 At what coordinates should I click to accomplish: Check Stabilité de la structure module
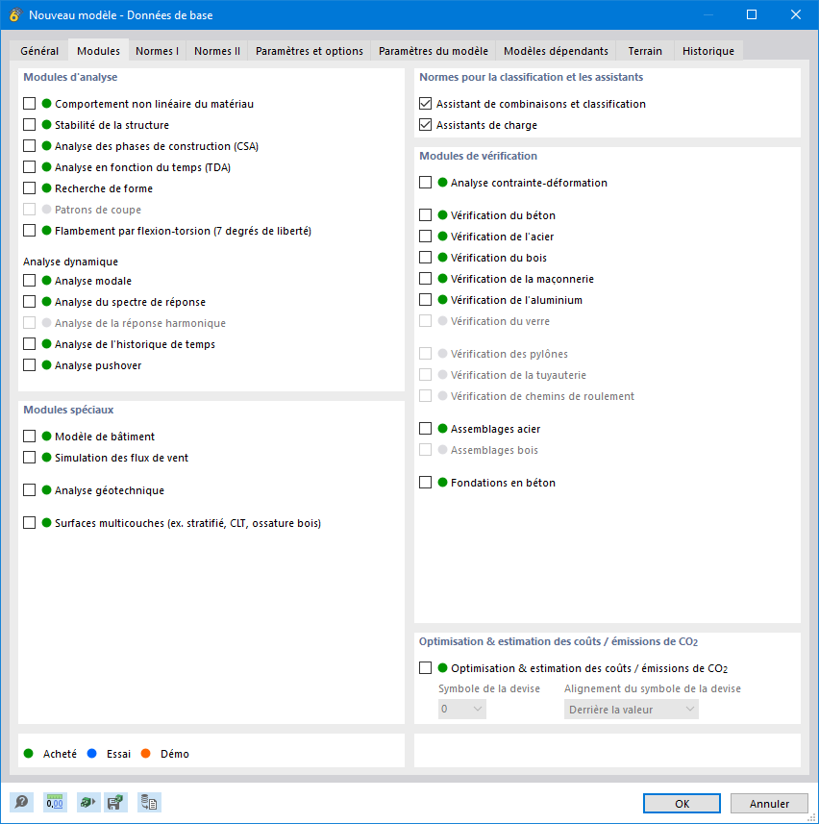(30, 125)
